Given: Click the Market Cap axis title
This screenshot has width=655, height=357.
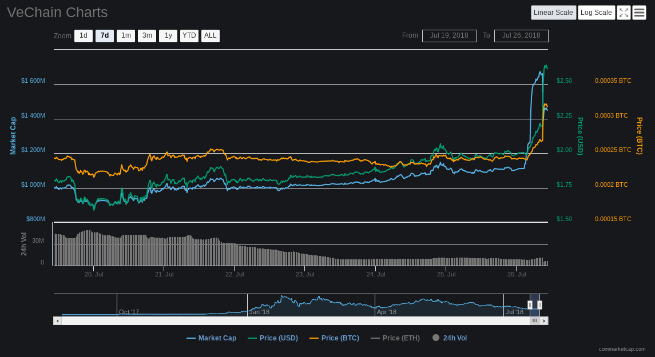Looking at the screenshot, I should click(x=13, y=135).
